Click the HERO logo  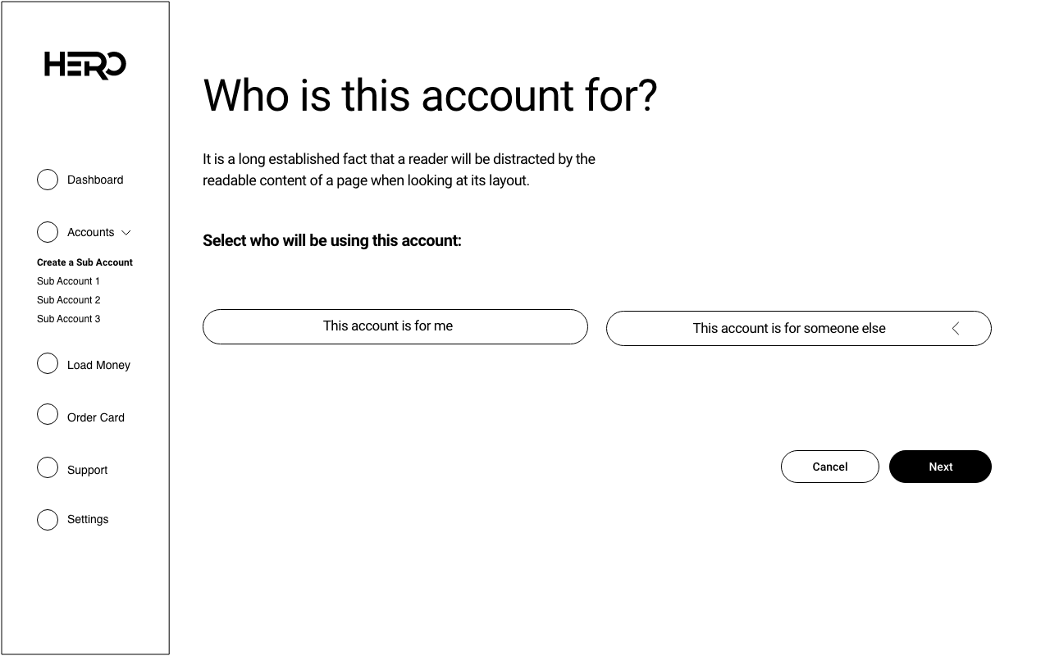click(84, 65)
